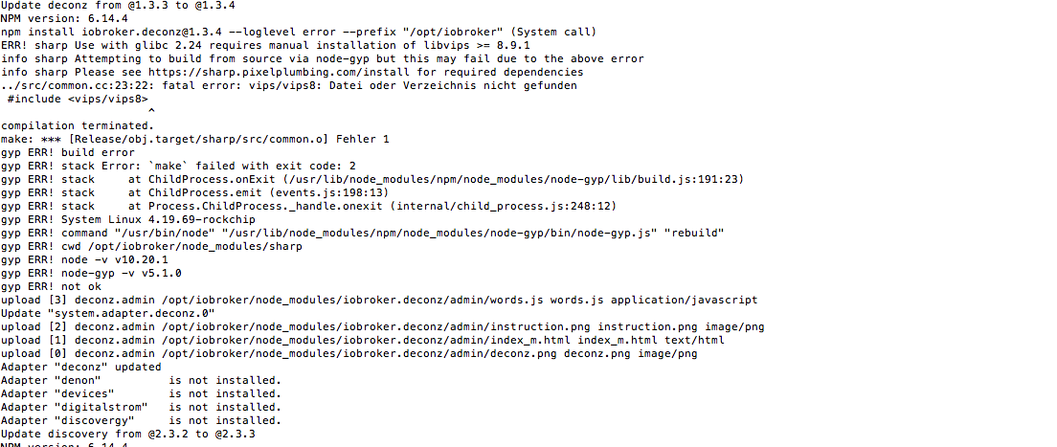Click the 'Adapter "digitalstrom" is not installed' line
1057x447 pixels.
tap(141, 407)
